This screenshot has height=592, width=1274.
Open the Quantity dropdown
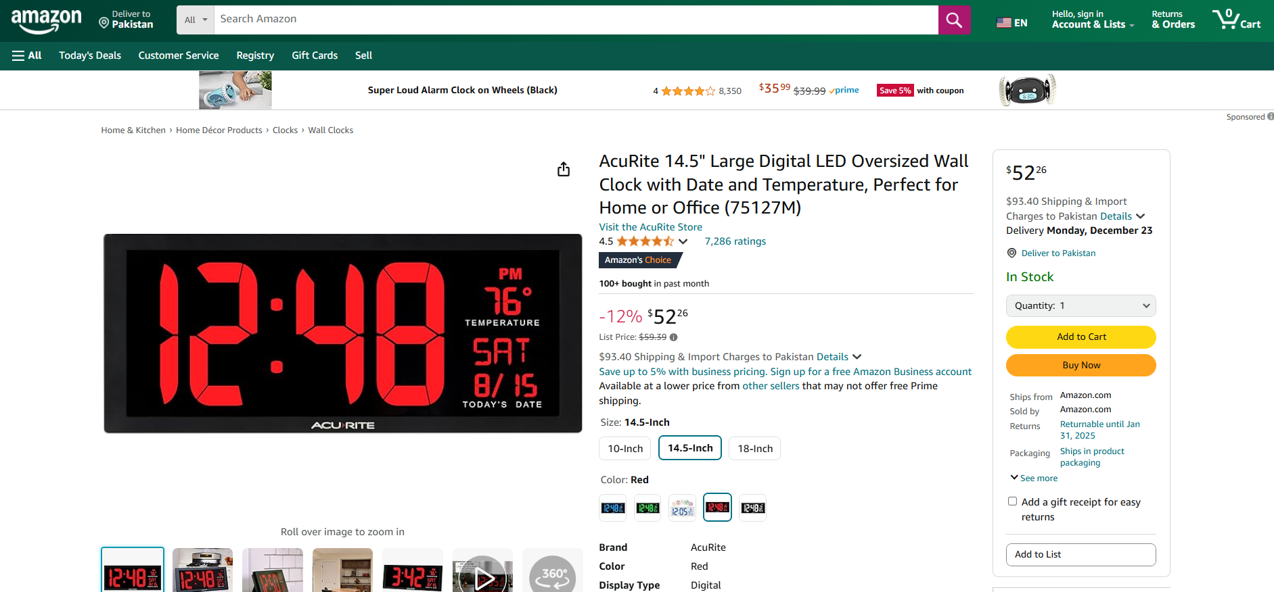[x=1080, y=305]
